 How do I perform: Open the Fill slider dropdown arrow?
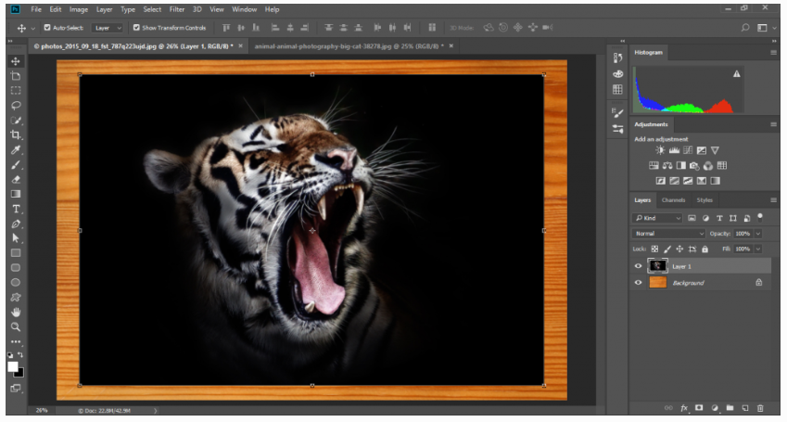point(758,249)
